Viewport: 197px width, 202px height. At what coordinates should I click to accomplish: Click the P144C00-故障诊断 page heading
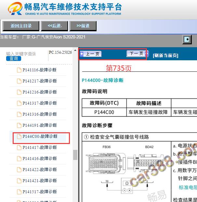coord(102,80)
